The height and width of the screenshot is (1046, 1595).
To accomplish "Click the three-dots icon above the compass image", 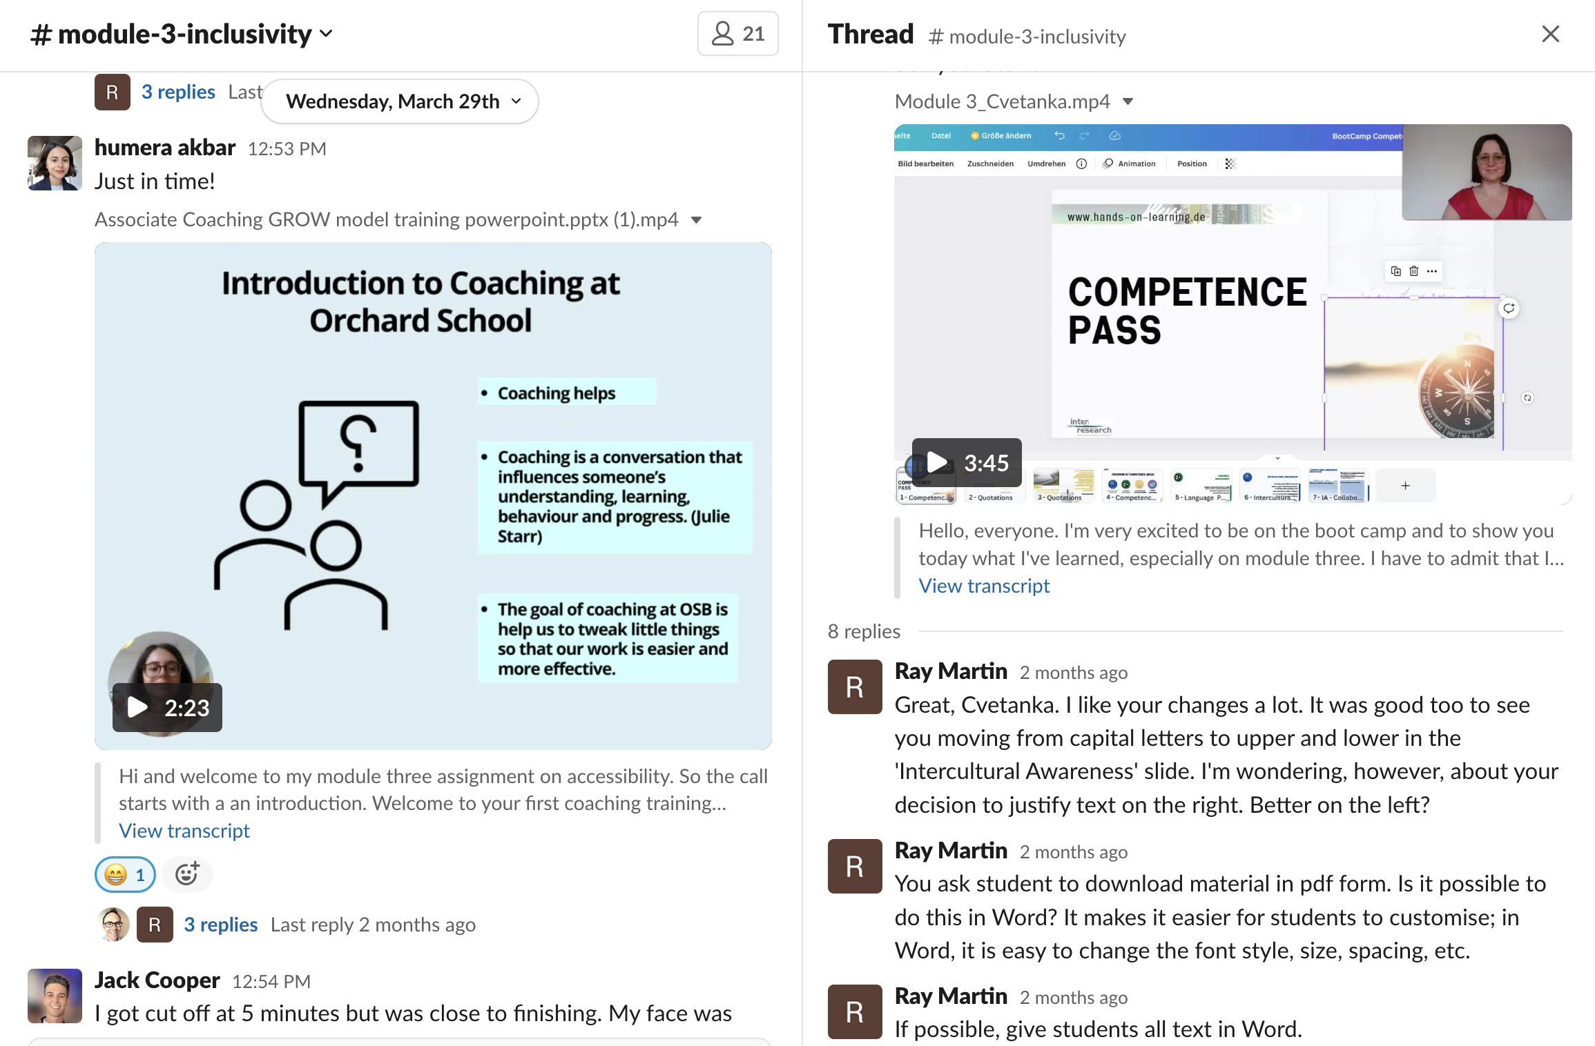I will pos(1432,271).
